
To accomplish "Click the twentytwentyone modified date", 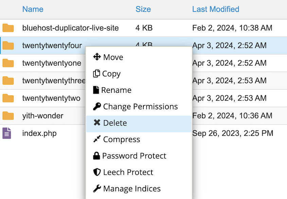I will tap(229, 63).
